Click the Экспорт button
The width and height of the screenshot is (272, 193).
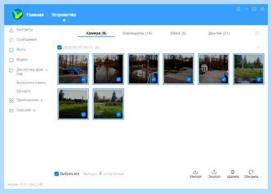(214, 174)
